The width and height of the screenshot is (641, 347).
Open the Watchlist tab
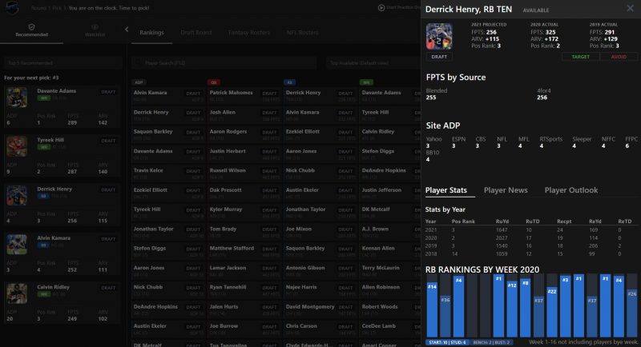[x=95, y=30]
